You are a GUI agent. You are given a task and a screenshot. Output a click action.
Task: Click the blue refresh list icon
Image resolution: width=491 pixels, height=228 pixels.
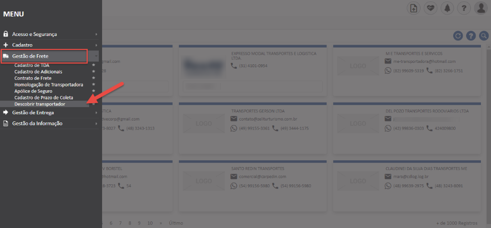point(458,36)
